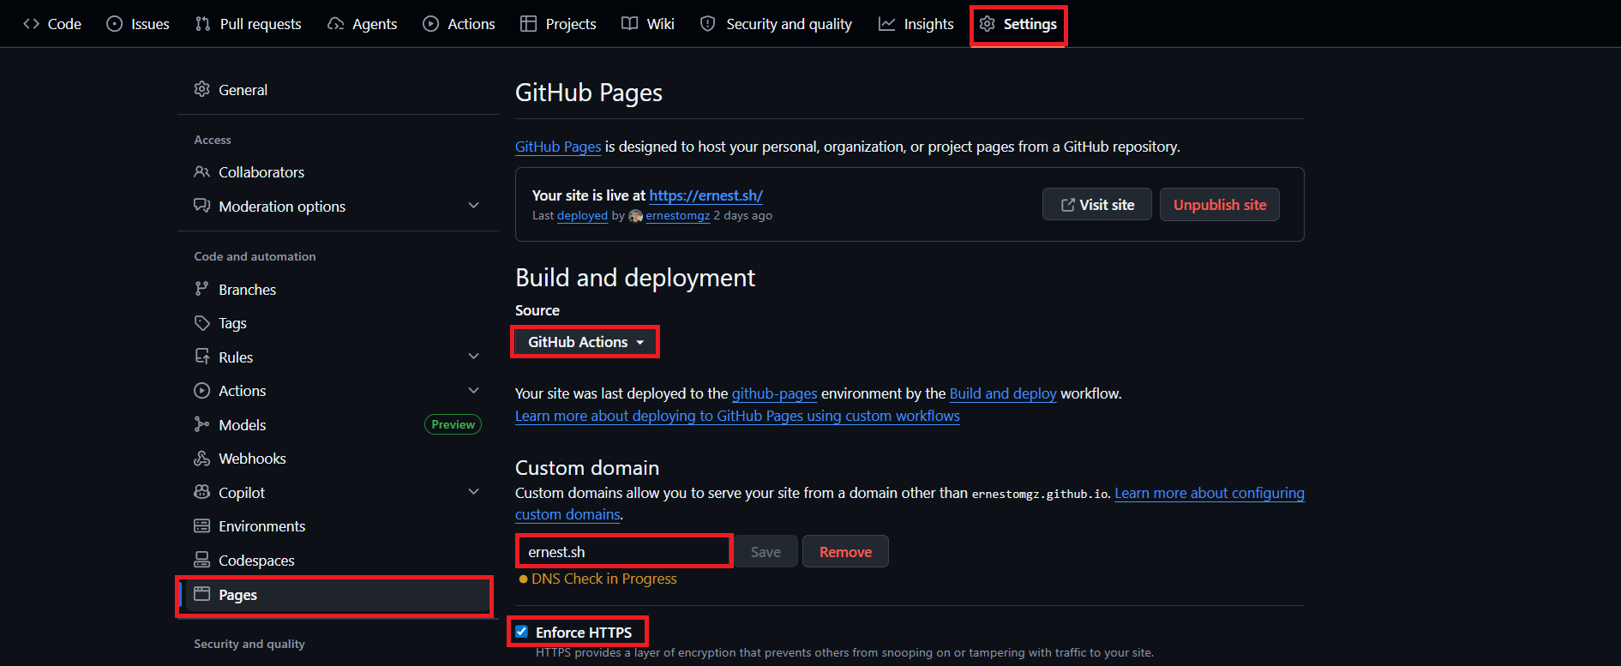1621x666 pixels.
Task: Click the Projects table icon
Action: pyautogui.click(x=529, y=24)
